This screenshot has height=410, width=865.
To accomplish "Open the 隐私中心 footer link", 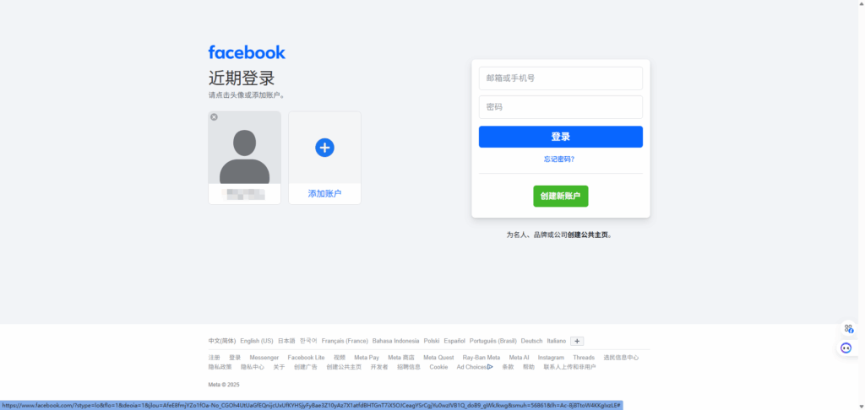I will (x=253, y=367).
